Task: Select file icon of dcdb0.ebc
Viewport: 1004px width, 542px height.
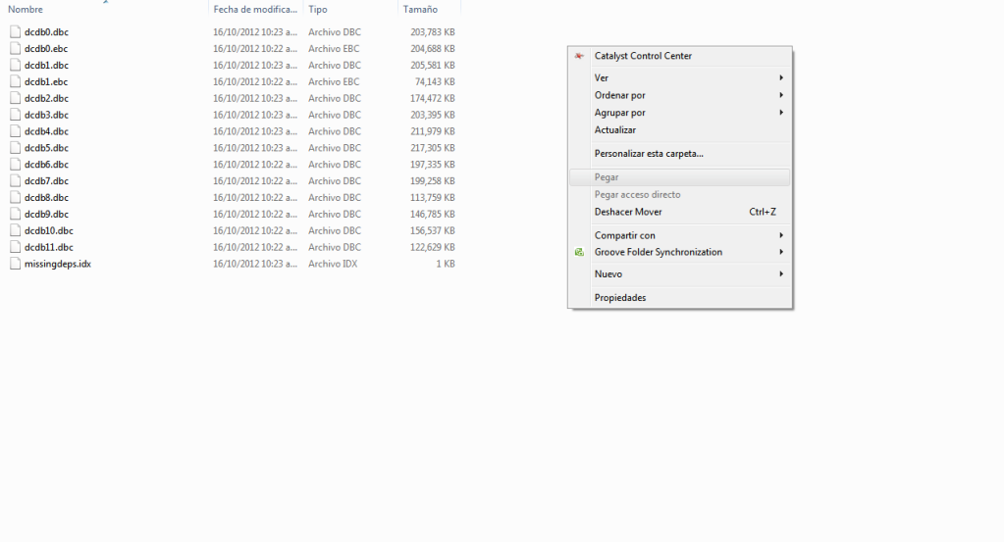Action: point(16,49)
